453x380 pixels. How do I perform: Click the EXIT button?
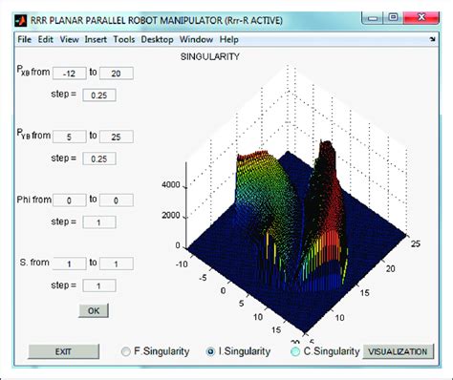click(x=63, y=351)
